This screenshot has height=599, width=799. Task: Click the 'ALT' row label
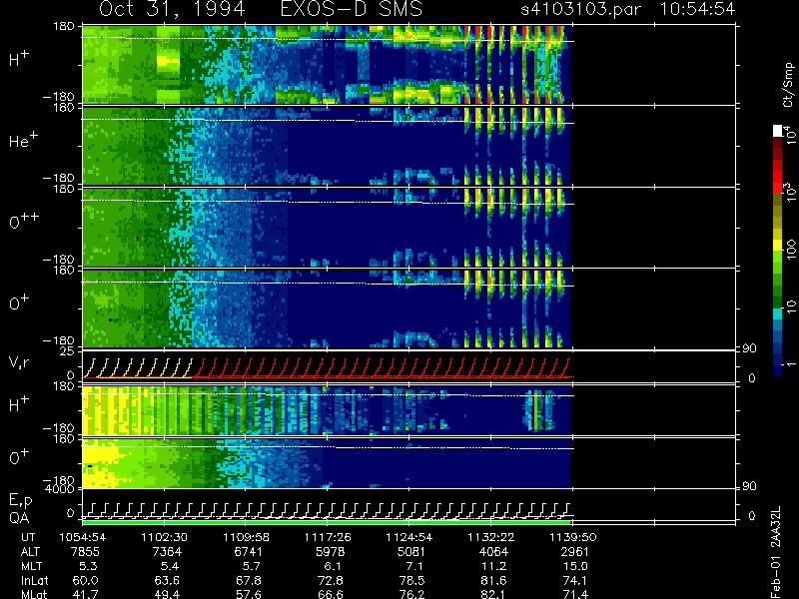click(30, 552)
